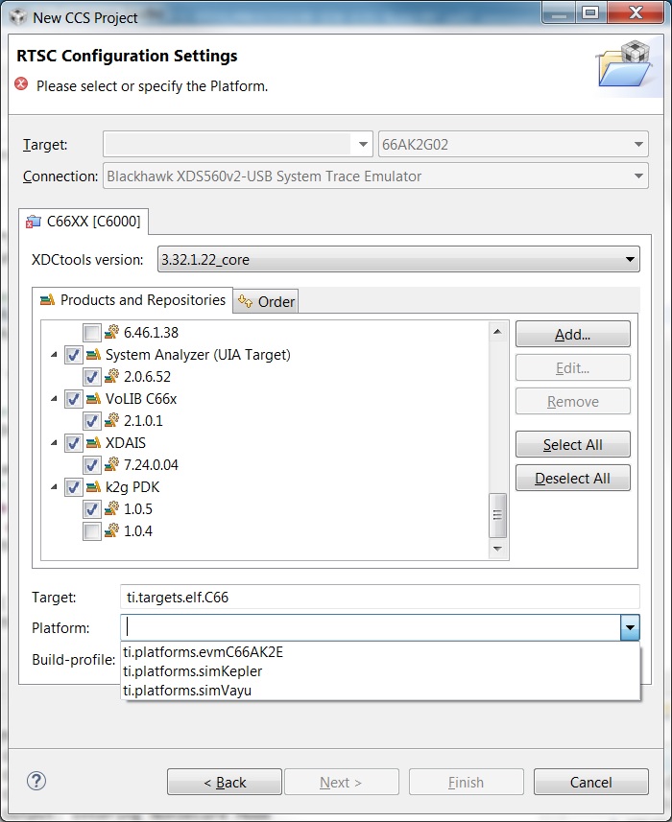Click the Deselect All button
The width and height of the screenshot is (672, 822).
pos(572,478)
